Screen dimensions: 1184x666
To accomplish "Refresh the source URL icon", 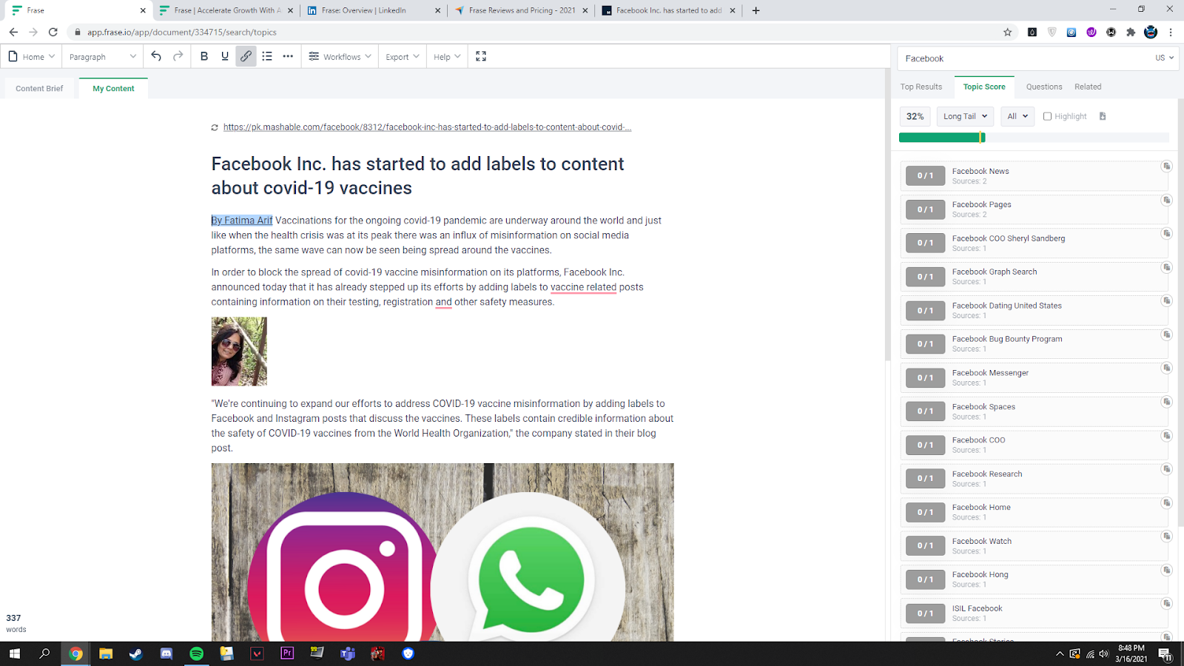I will click(215, 127).
